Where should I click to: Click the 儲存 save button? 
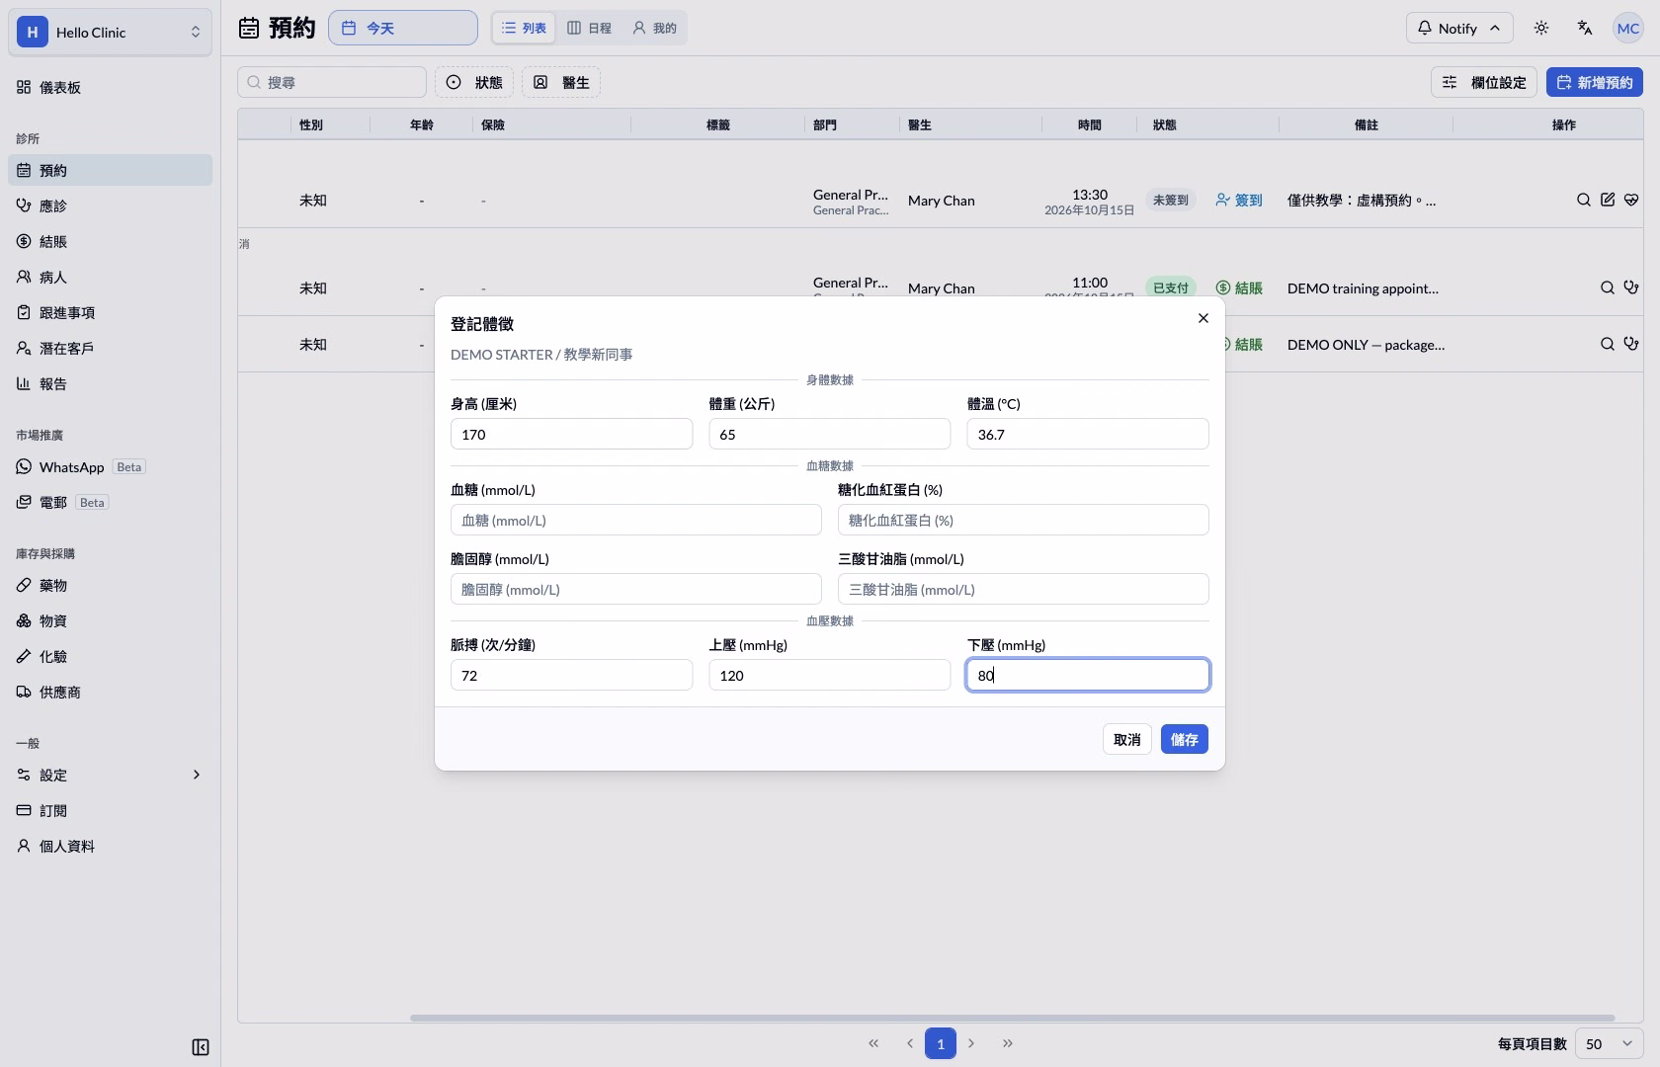[x=1184, y=739]
